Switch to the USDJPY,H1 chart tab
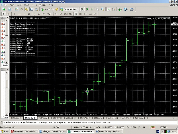Image resolution: width=178 pixels, height=134 pixels. click(x=58, y=118)
